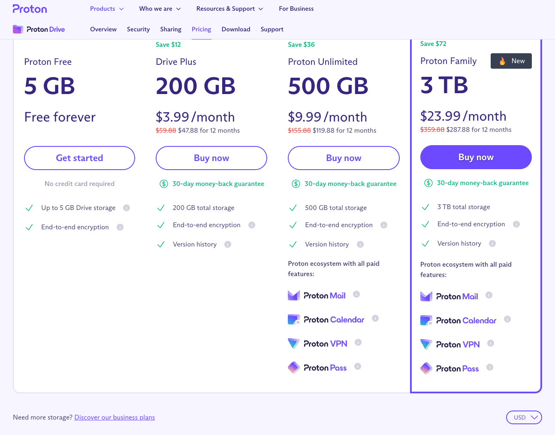Click Proton VPN icon in Proton Family plan
The height and width of the screenshot is (435, 555).
[x=426, y=344]
